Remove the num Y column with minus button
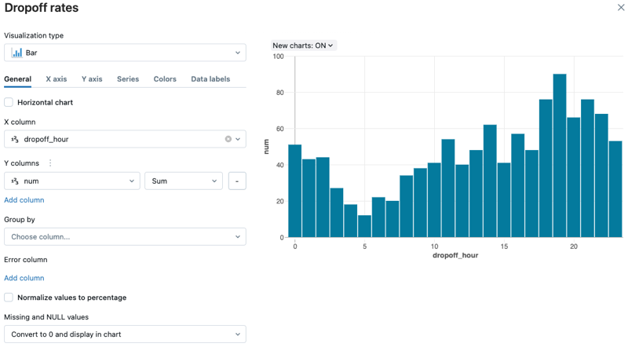This screenshot has width=628, height=347. (236, 181)
